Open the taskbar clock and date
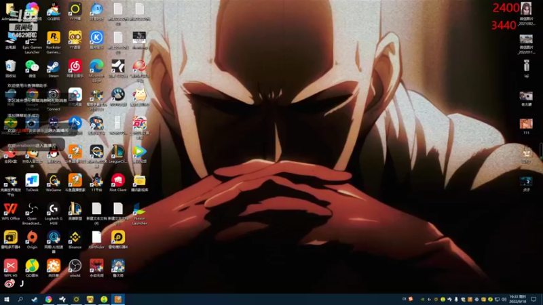This screenshot has width=543, height=305. coord(517,299)
